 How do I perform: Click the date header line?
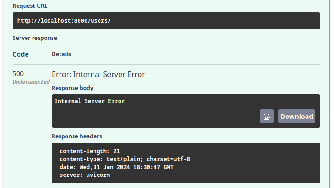tap(116, 167)
